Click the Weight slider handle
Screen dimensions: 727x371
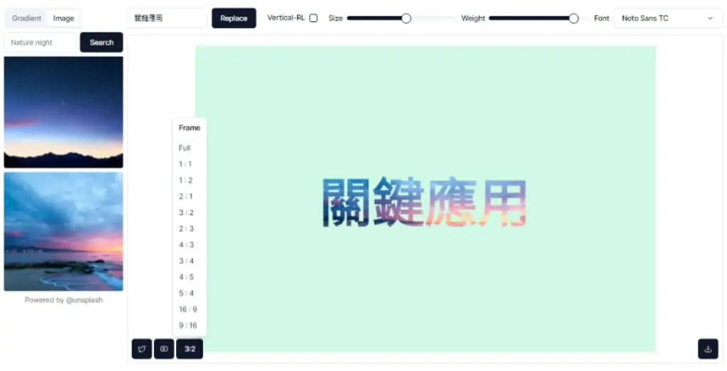(x=574, y=18)
